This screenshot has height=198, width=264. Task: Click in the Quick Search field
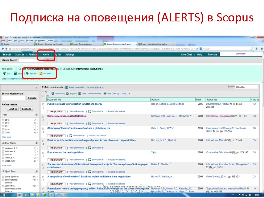(31, 60)
